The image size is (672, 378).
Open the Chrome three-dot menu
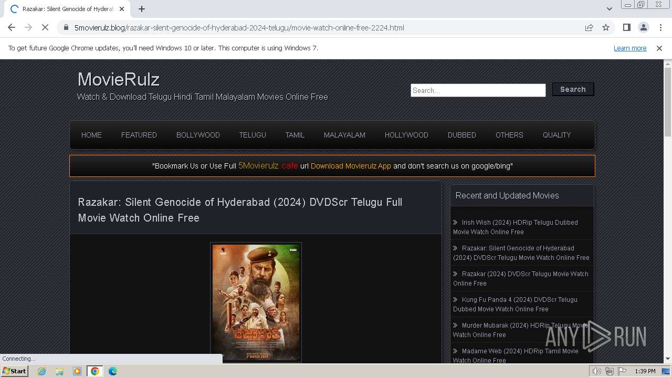(x=660, y=27)
